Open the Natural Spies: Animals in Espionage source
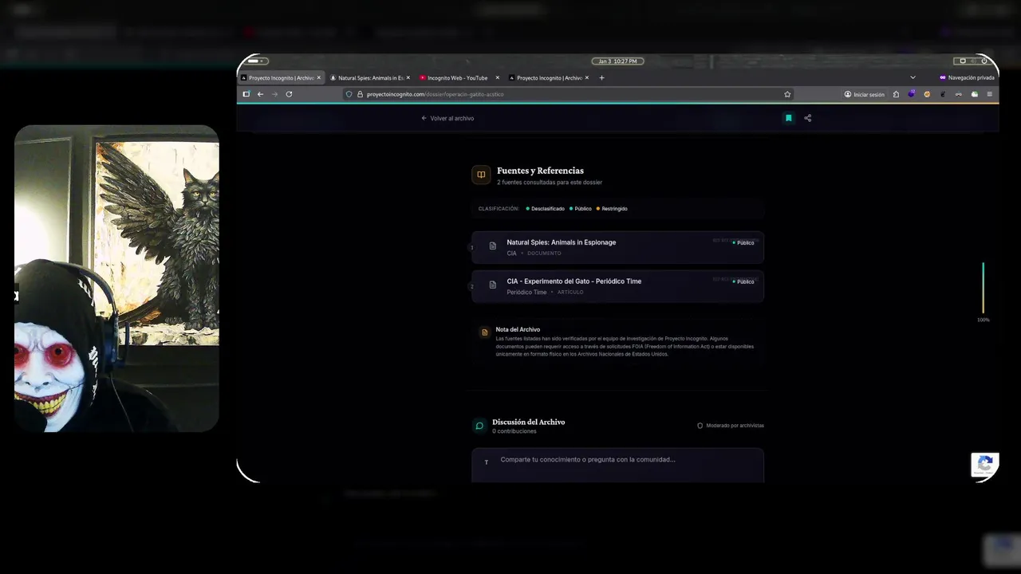 click(617, 247)
